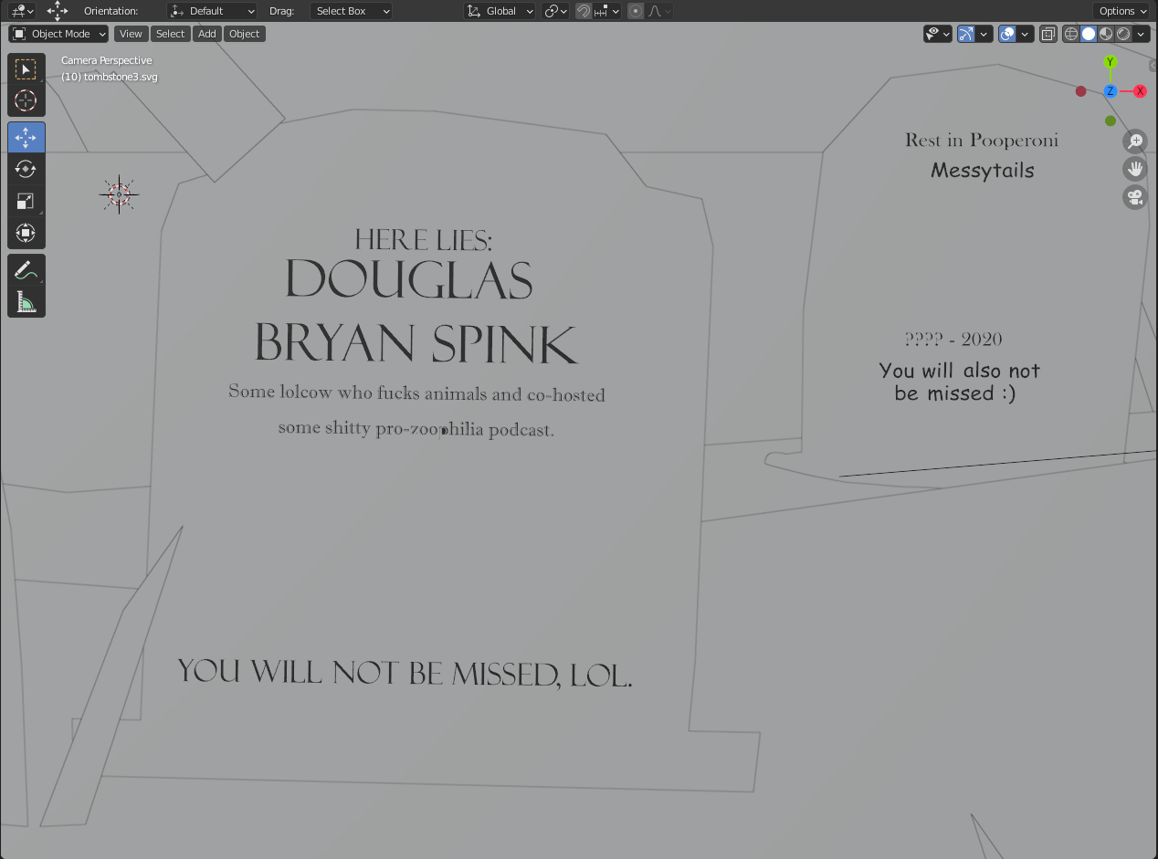Click the 'DOUGLAS' text object

click(409, 279)
